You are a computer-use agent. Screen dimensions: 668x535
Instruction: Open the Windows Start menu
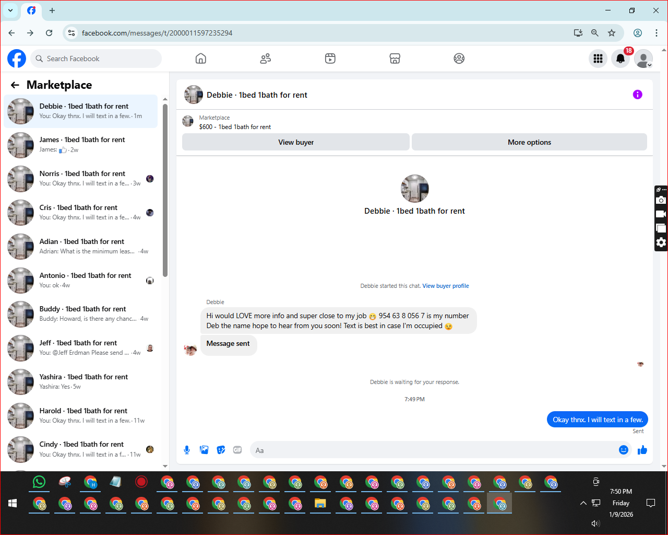[13, 503]
